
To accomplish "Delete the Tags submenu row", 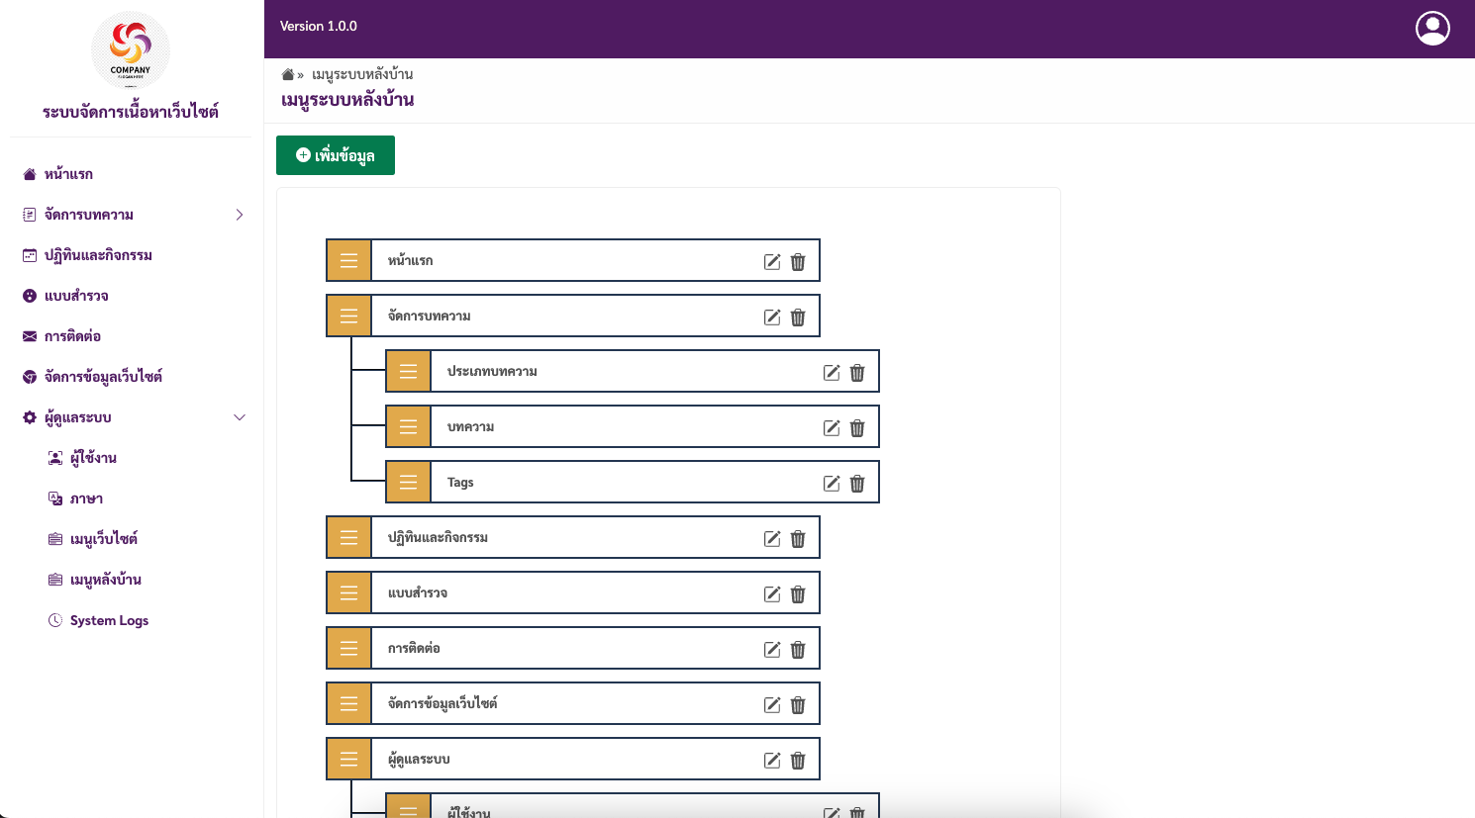I will [x=857, y=483].
